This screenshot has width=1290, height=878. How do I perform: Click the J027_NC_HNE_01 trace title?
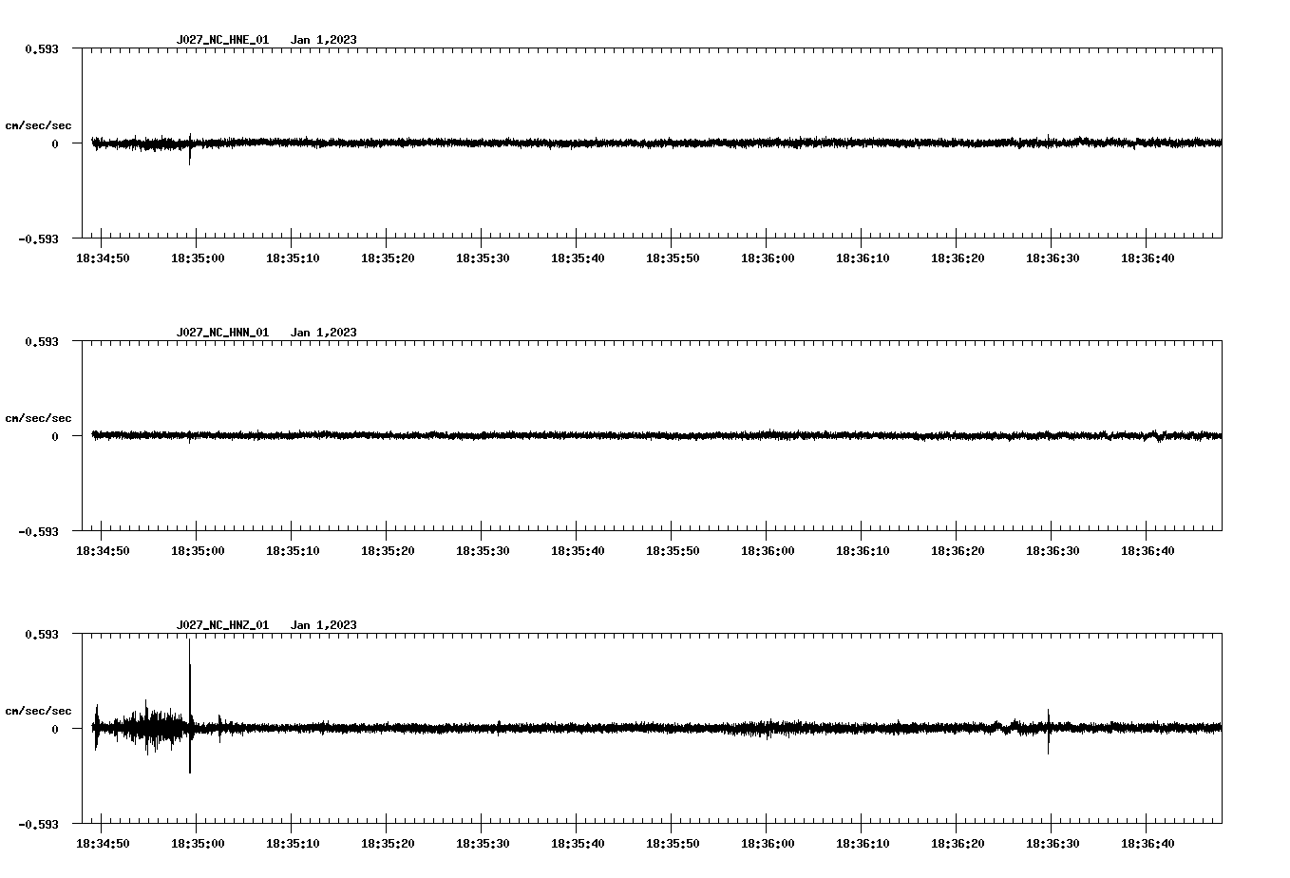222,41
